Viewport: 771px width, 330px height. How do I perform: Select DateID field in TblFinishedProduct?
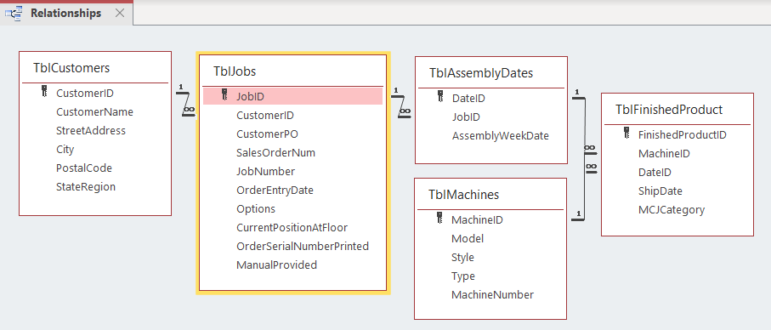click(x=655, y=172)
